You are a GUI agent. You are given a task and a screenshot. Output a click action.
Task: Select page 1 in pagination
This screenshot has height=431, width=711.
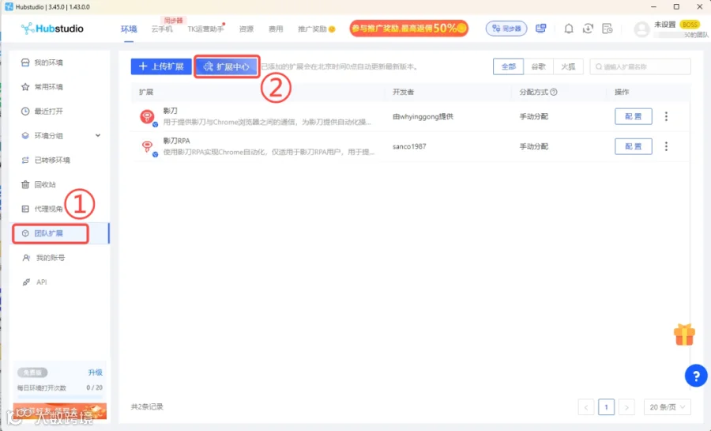[606, 407]
